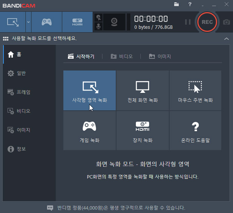Select the 장치 녹화 tile
Image resolution: width=233 pixels, height=213 pixels.
143,131
